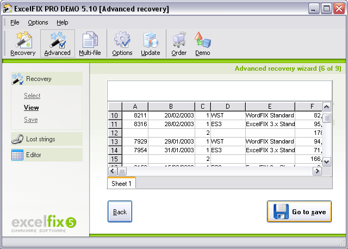The width and height of the screenshot is (348, 249).
Task: Click cell with date 28/02/2003
Action: coord(171,124)
